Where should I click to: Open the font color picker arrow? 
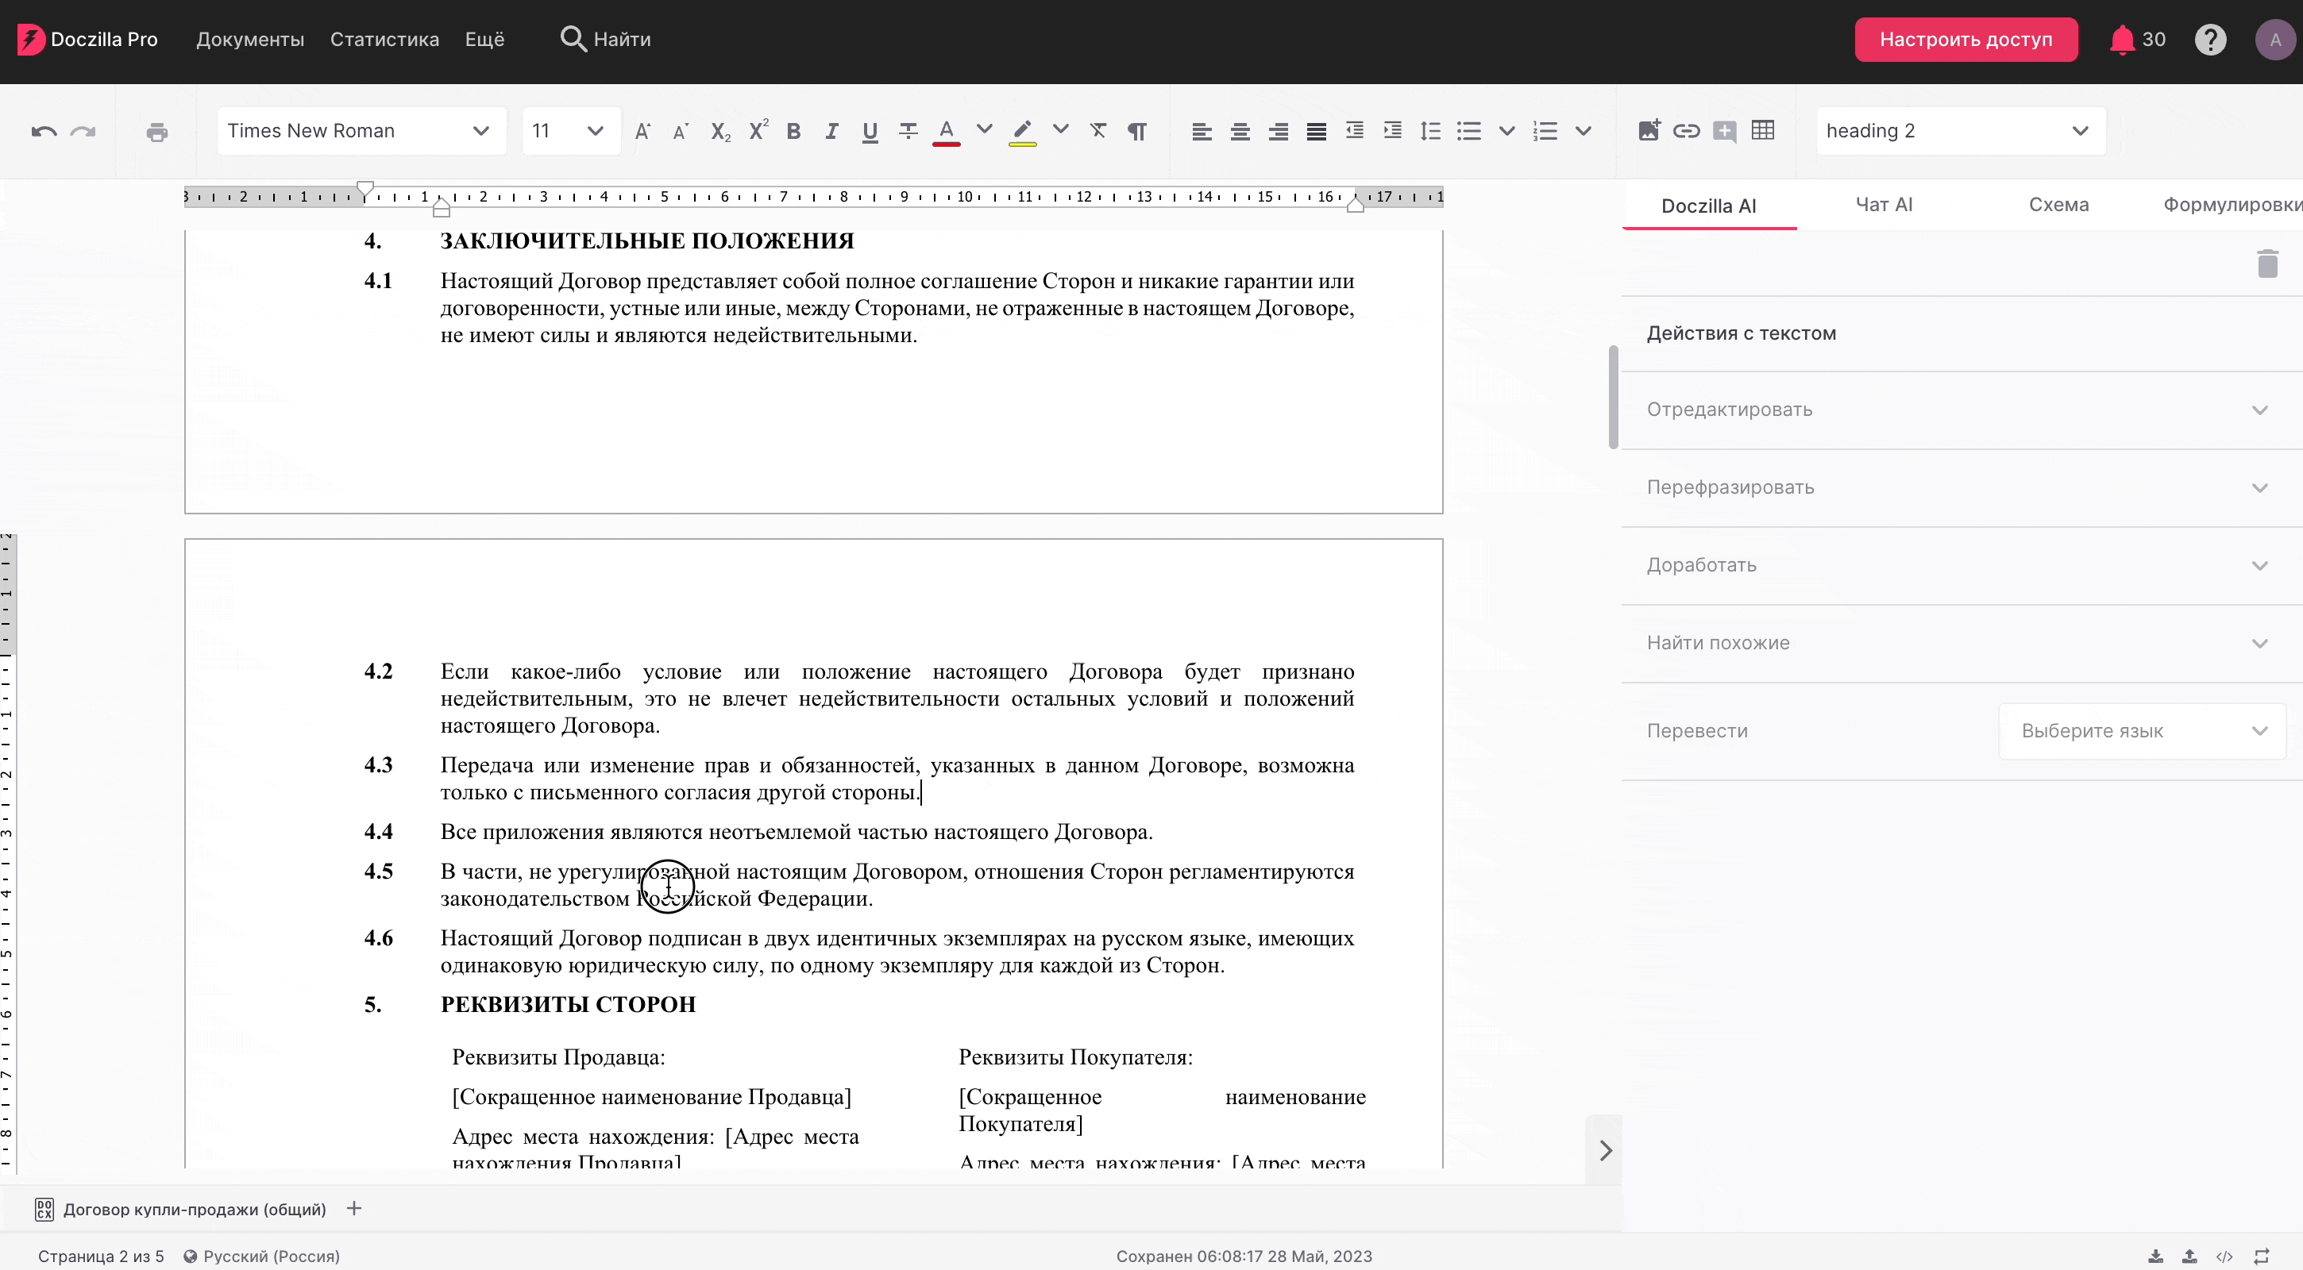pyautogui.click(x=984, y=129)
